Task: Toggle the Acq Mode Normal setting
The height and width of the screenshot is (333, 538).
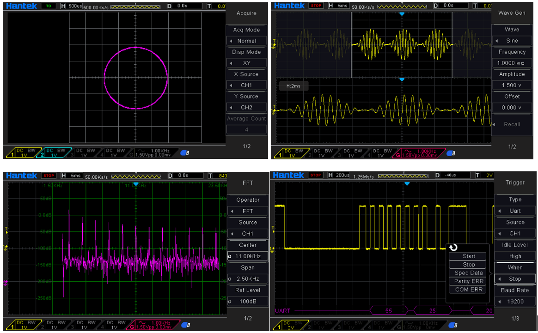Action: point(247,41)
